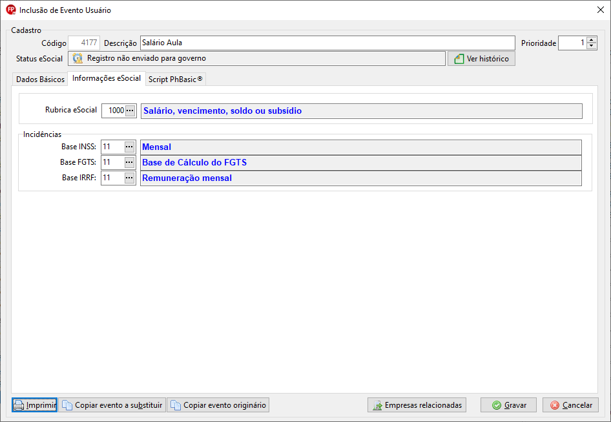Click the green check icon on Gravar
This screenshot has width=611, height=422.
pyautogui.click(x=497, y=405)
